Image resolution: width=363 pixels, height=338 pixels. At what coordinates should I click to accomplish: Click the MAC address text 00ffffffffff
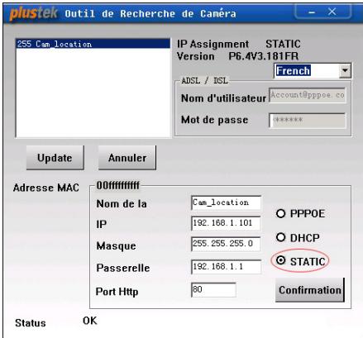point(117,186)
